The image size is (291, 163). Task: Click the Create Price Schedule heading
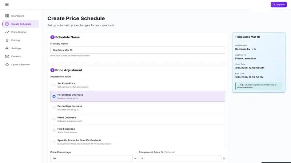[x=76, y=18]
